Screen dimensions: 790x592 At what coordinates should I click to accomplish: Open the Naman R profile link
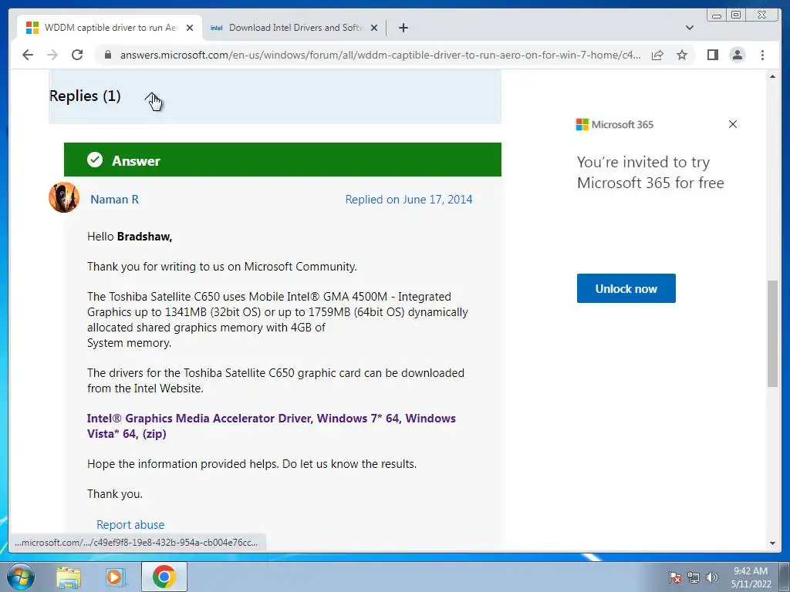tap(114, 200)
